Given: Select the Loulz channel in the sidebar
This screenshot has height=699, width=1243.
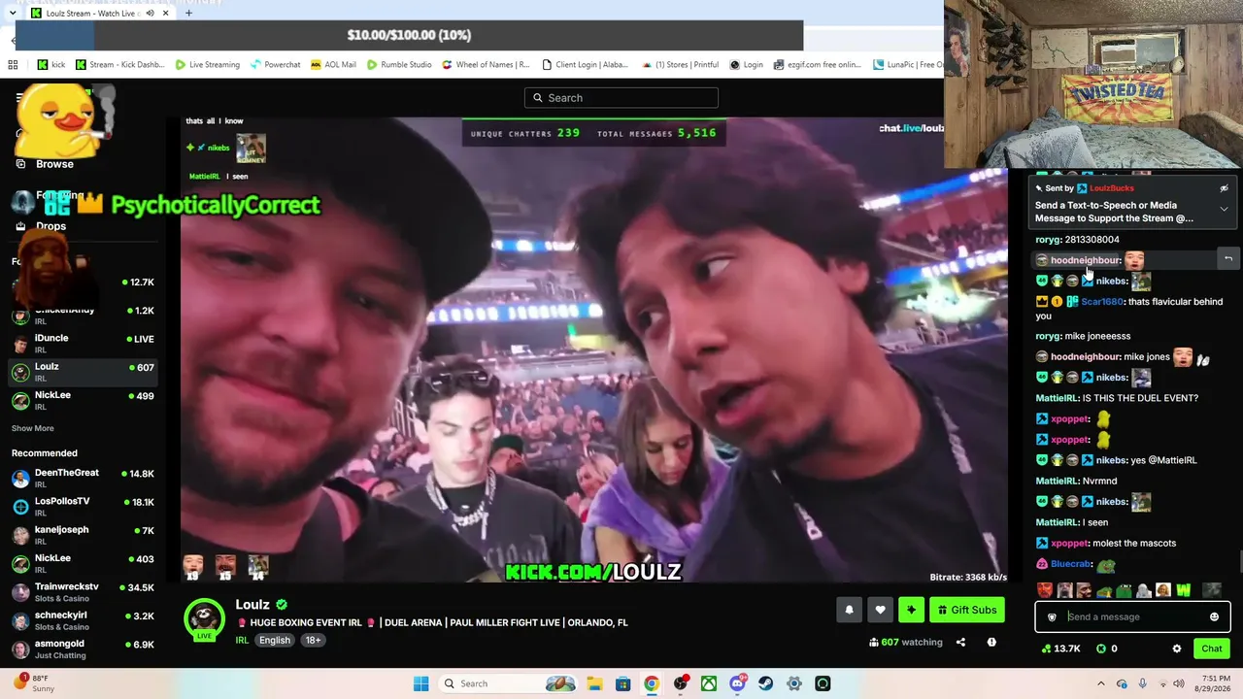Looking at the screenshot, I should click(83, 372).
